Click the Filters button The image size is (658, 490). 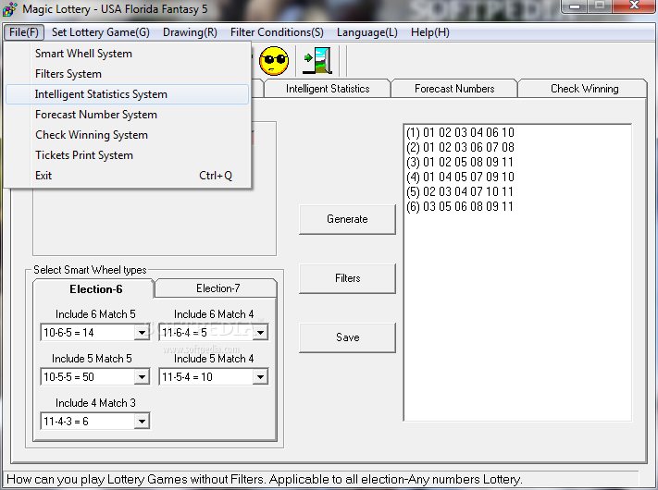(x=347, y=278)
